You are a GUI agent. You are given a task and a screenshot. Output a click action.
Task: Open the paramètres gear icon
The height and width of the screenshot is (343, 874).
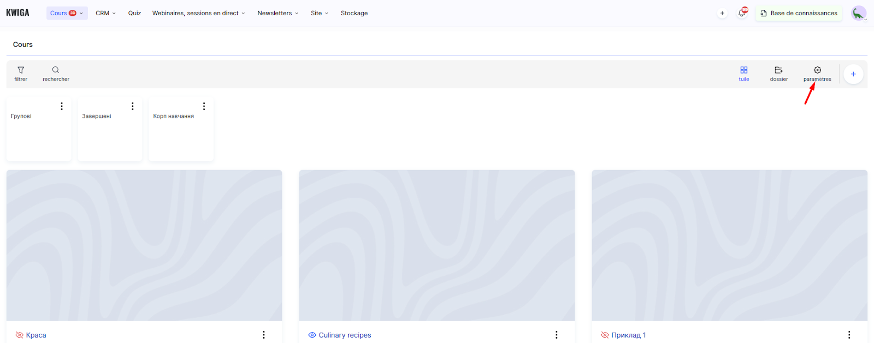[x=817, y=70]
